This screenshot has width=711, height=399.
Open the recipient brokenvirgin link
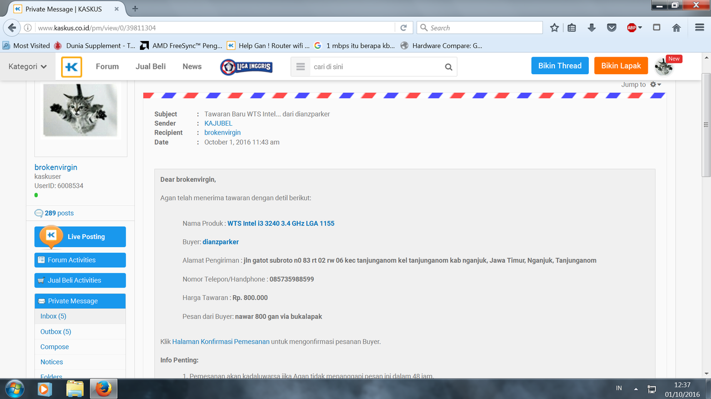pos(223,133)
